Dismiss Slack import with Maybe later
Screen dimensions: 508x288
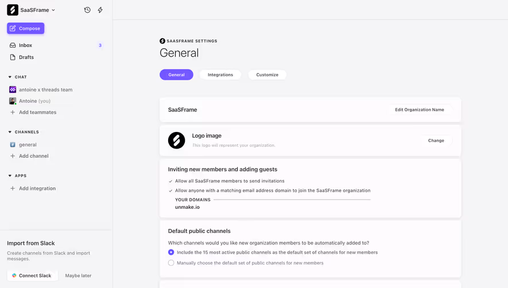(78, 276)
